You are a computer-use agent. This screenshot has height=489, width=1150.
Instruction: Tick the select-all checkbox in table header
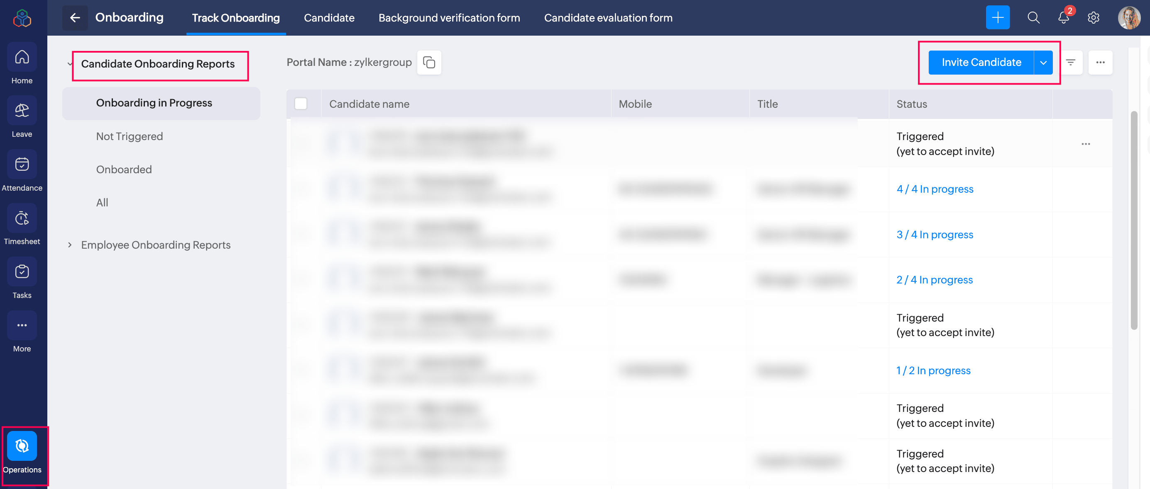coord(301,104)
